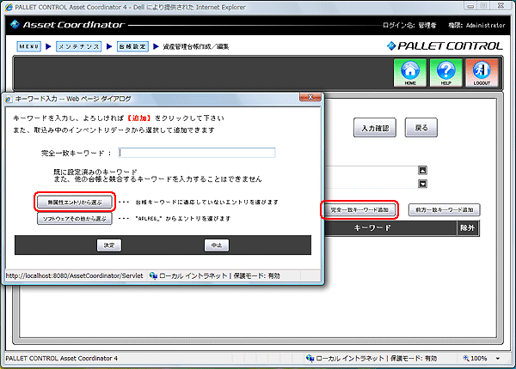This screenshot has height=369, width=516.
Task: Click the 完全一致キーワード追加 button
Action: pyautogui.click(x=359, y=209)
